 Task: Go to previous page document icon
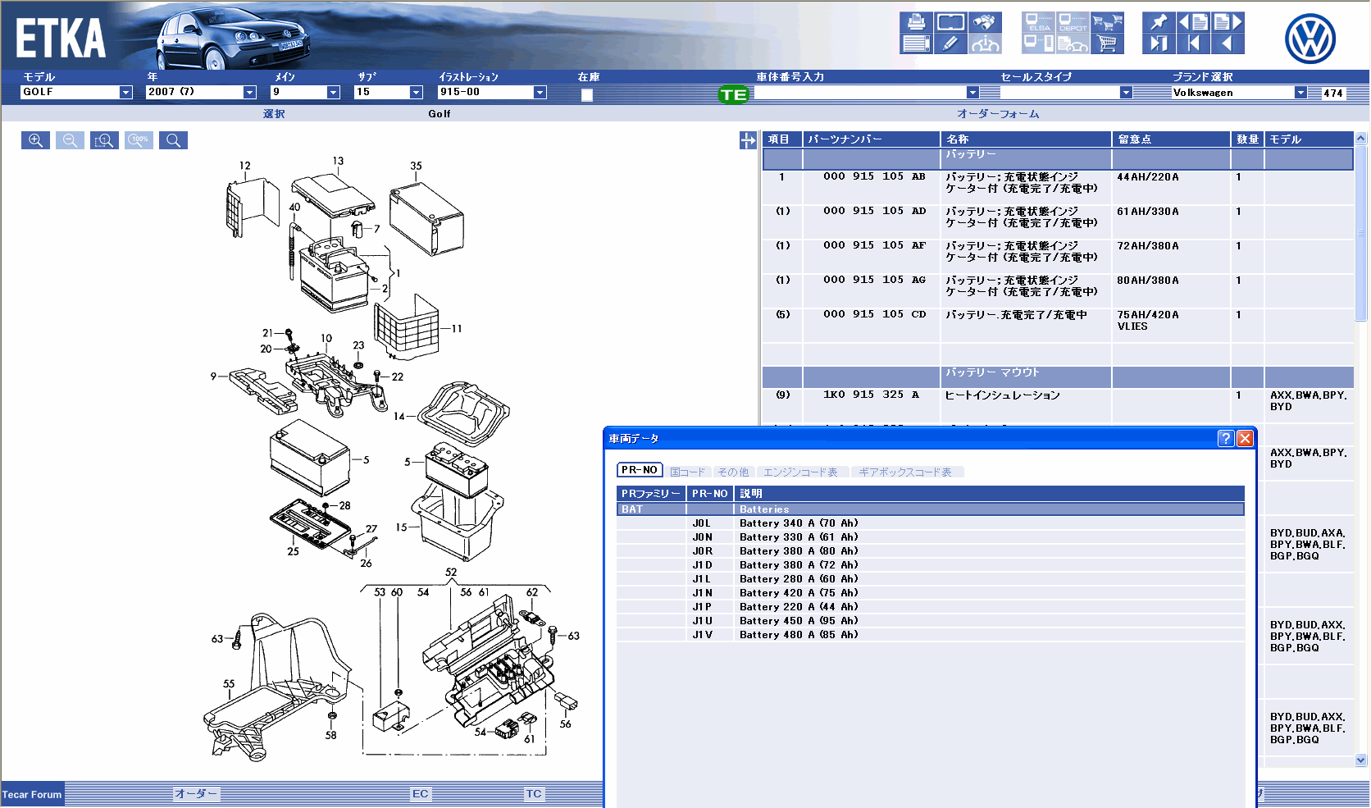click(1193, 22)
